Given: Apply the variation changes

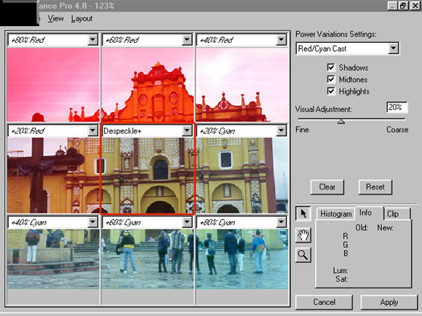Looking at the screenshot, I should coord(389,302).
